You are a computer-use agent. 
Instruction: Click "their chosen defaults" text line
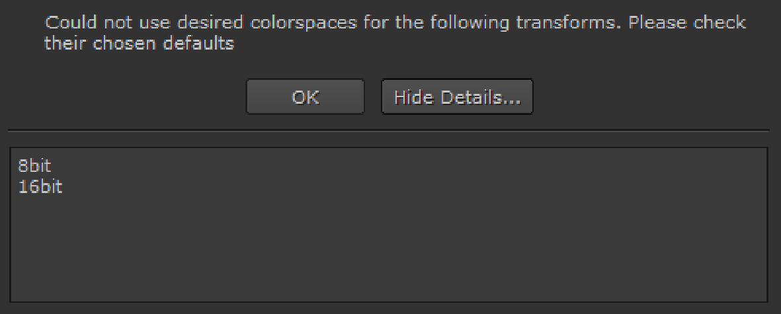(139, 44)
